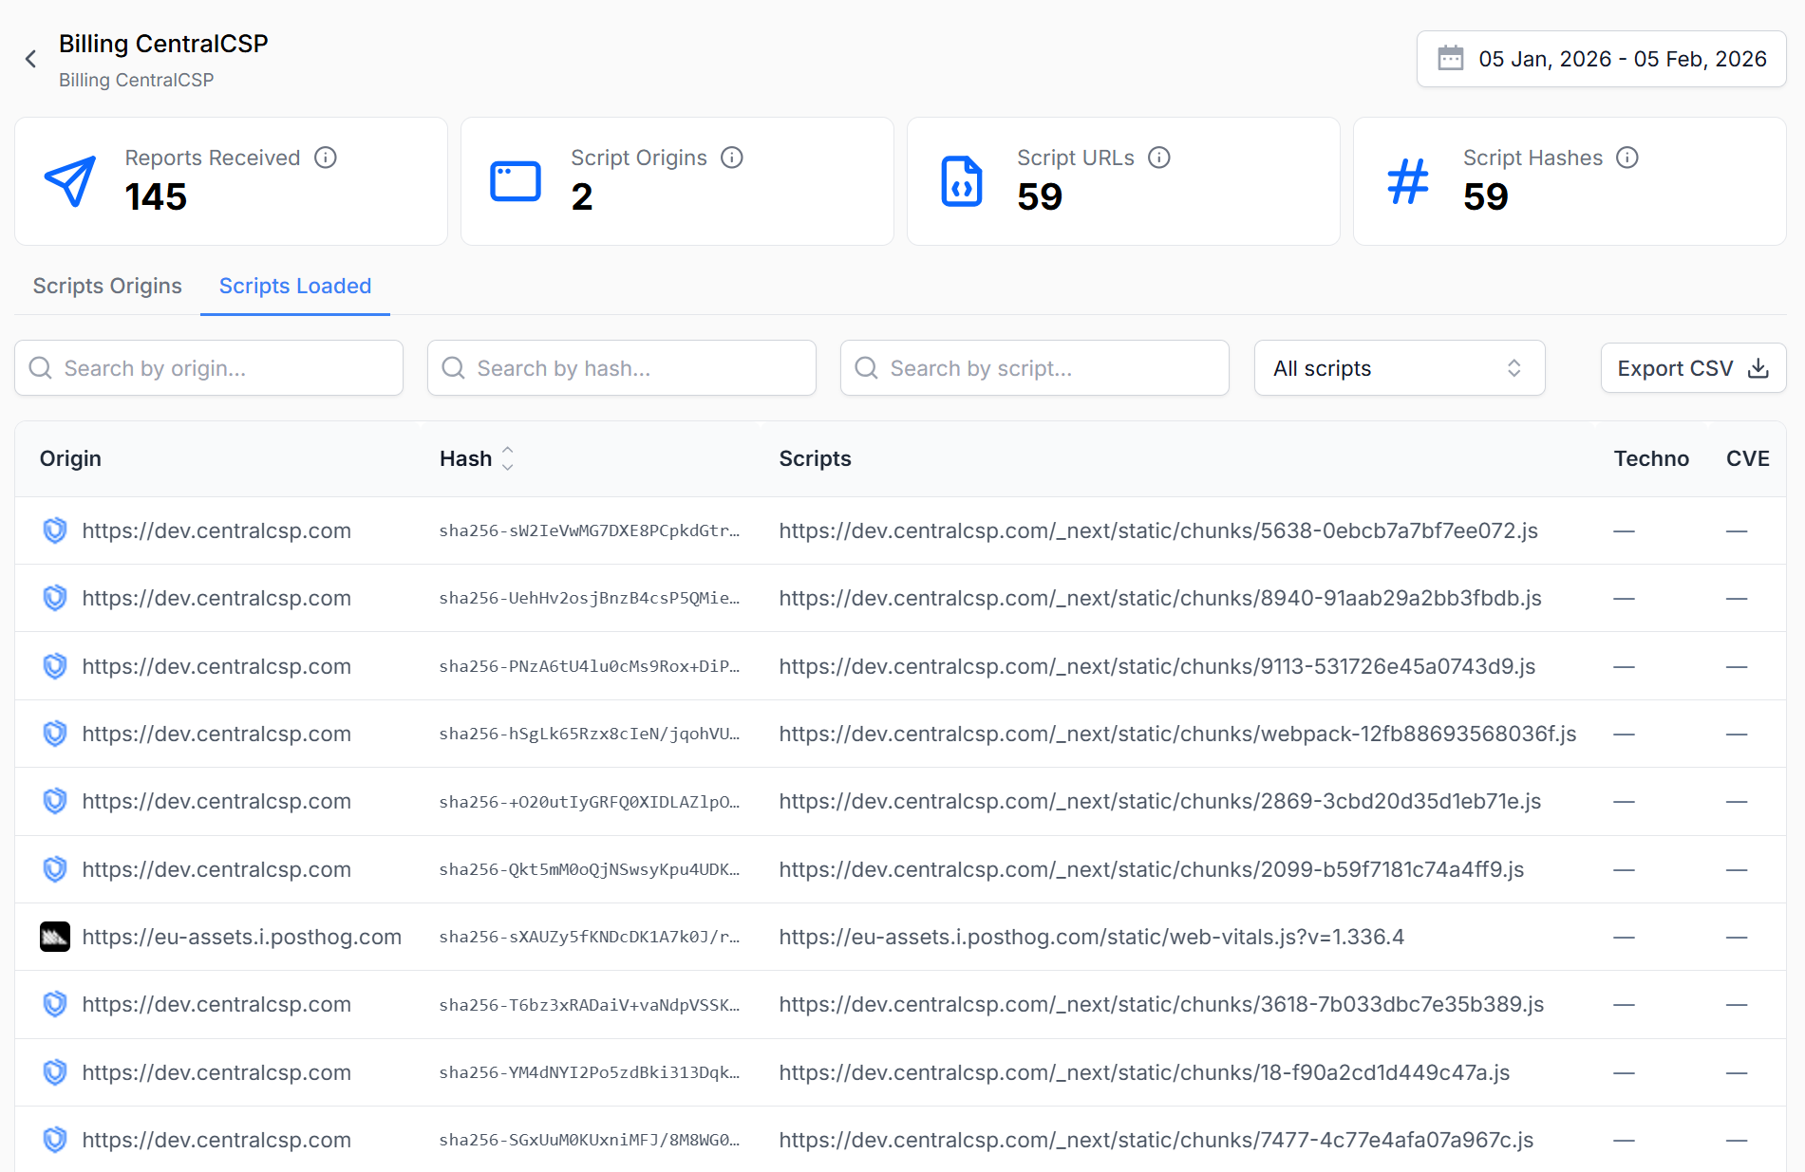
Task: Select the Scripts Loaded tab
Action: [x=294, y=286]
